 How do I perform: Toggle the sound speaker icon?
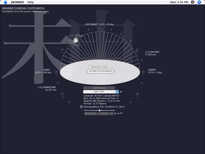[115, 113]
